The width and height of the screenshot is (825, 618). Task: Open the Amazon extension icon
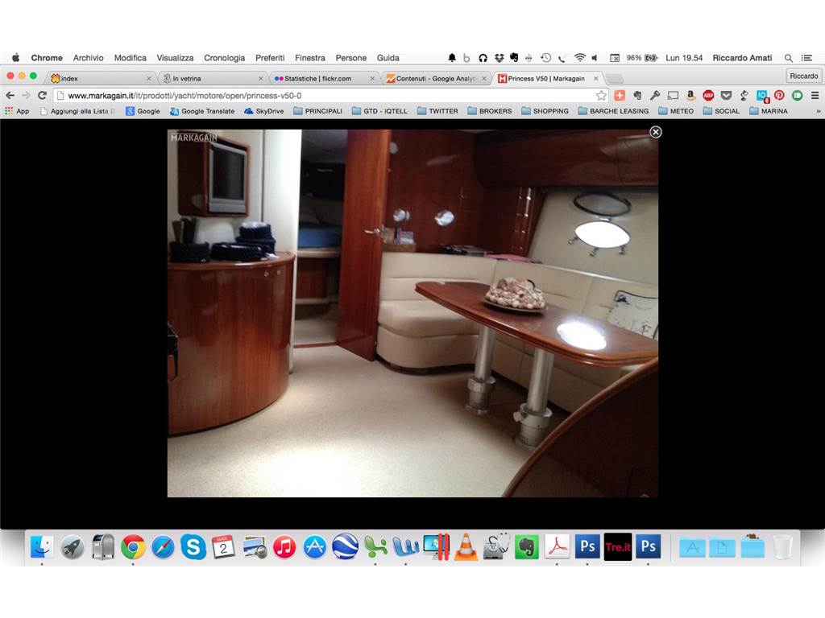pyautogui.click(x=690, y=96)
